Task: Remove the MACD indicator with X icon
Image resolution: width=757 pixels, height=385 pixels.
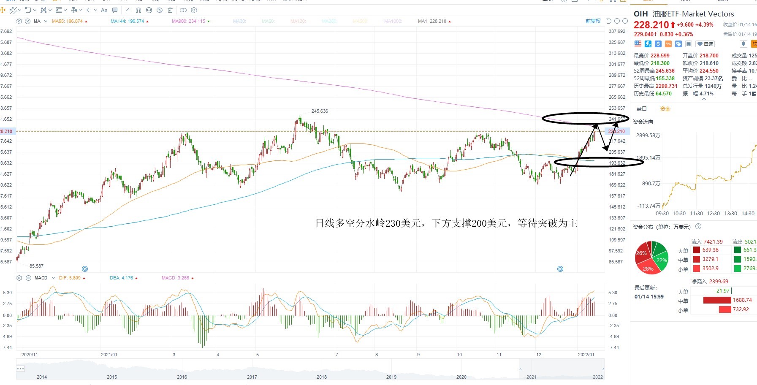Action: click(x=28, y=278)
